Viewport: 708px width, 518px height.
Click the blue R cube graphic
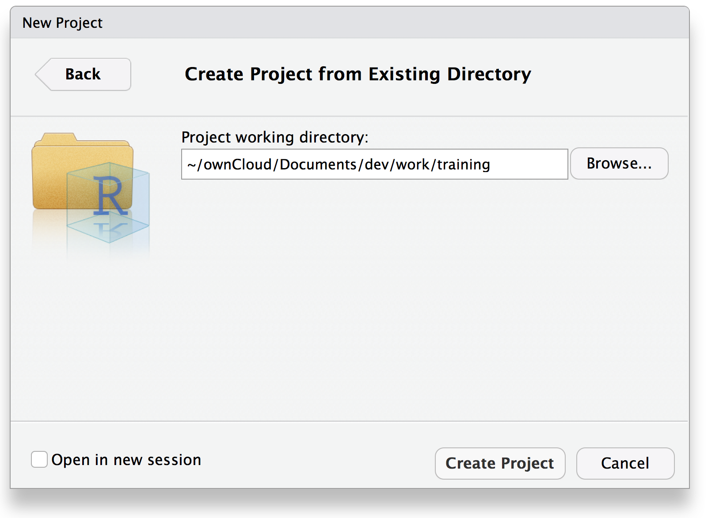[108, 203]
